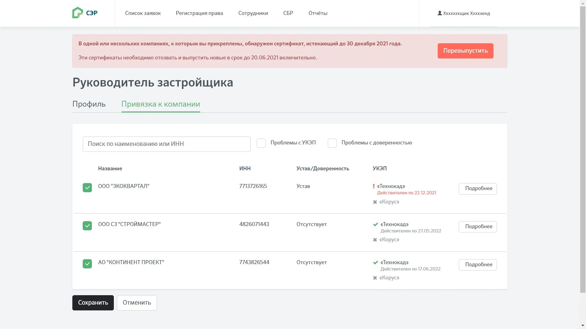Viewport: 586px width, 329px height.
Task: Click Отсутствует in the КОНТИНЕНТ ПРОЕКТ row
Action: pyautogui.click(x=312, y=262)
